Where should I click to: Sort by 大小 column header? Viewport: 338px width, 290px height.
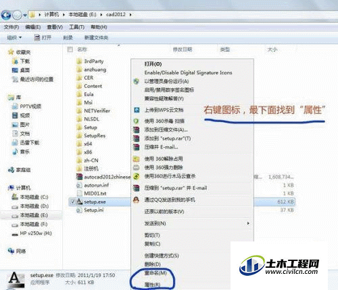272,49
